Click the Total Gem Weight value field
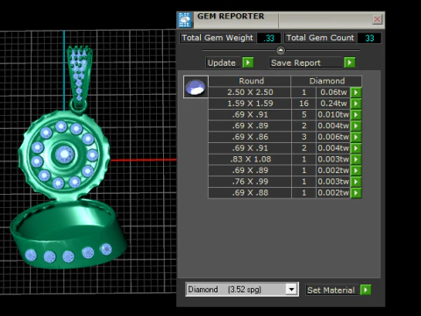This screenshot has width=421, height=316. click(268, 38)
